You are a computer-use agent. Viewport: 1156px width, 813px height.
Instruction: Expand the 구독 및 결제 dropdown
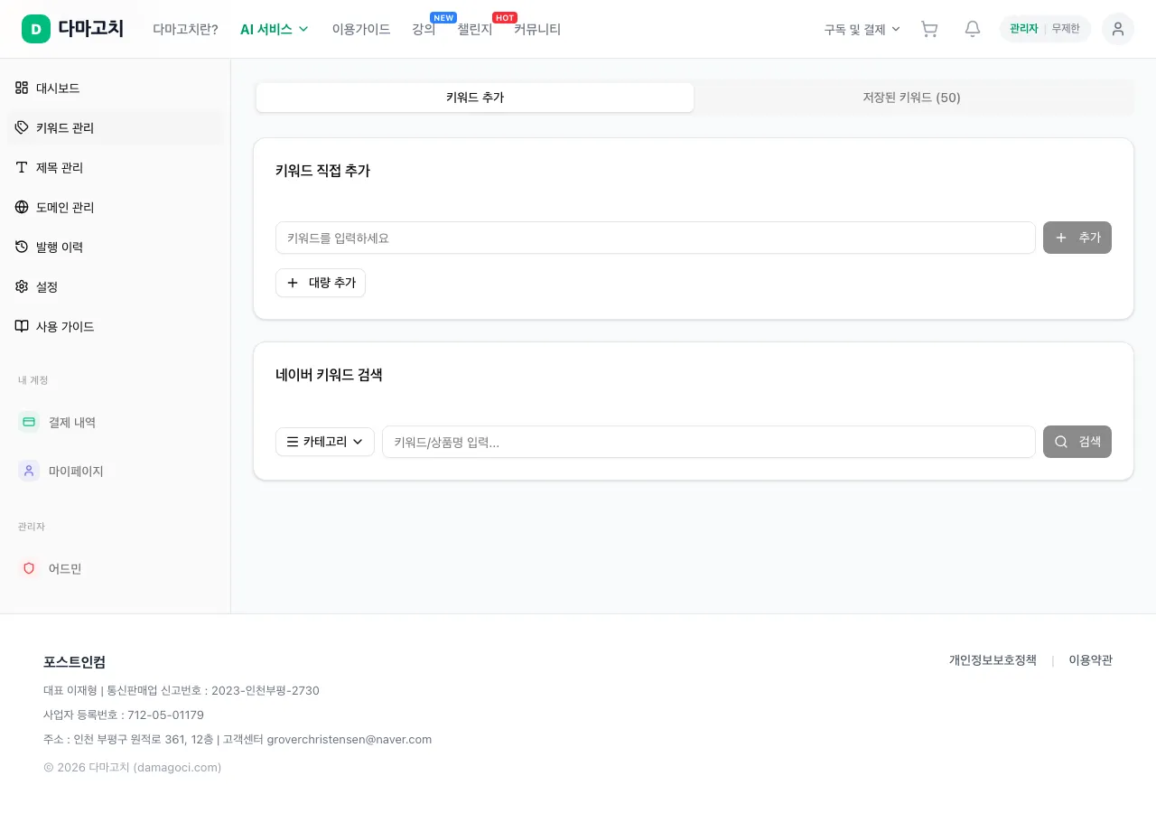coord(862,29)
